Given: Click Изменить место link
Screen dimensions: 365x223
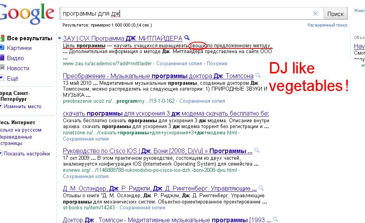Looking at the screenshot, I should [22, 107].
